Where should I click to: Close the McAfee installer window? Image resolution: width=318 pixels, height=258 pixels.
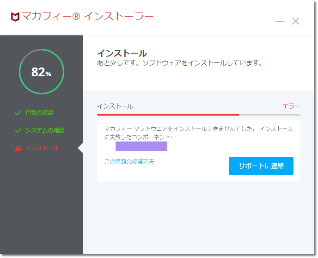295,21
